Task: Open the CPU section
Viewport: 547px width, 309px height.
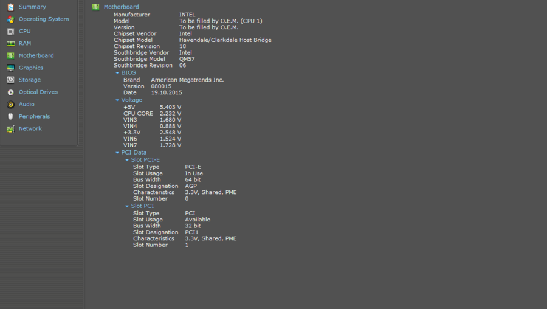Action: (x=25, y=32)
